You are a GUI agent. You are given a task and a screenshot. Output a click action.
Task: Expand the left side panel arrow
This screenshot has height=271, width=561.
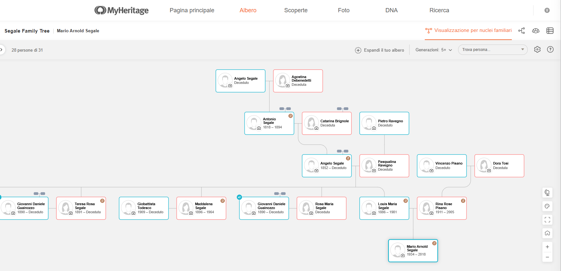(x=2, y=50)
